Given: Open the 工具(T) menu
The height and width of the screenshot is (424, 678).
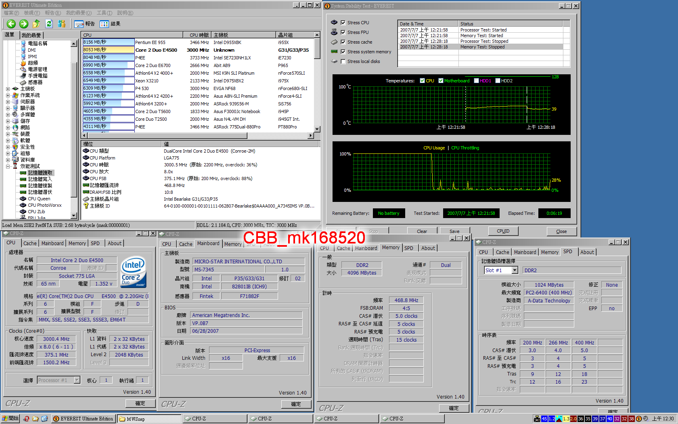Looking at the screenshot, I should coord(104,13).
